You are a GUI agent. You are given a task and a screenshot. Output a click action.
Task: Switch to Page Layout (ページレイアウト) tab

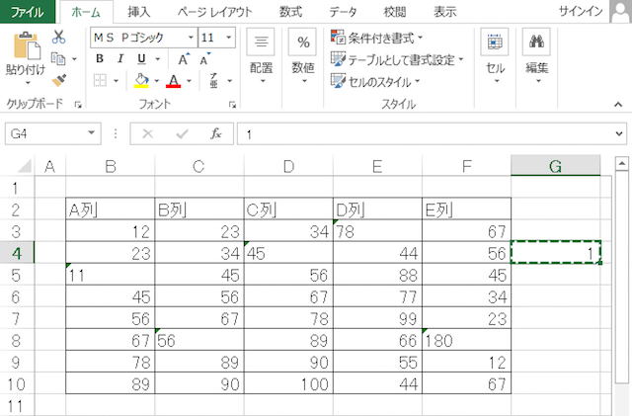tap(215, 12)
